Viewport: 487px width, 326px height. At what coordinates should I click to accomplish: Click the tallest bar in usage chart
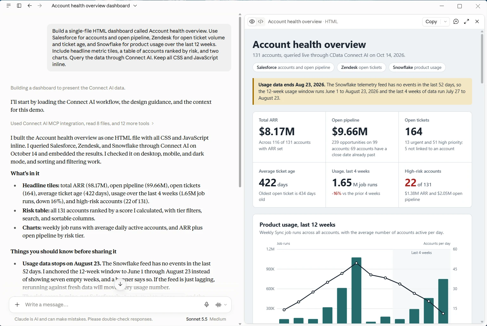pyautogui.click(x=356, y=290)
